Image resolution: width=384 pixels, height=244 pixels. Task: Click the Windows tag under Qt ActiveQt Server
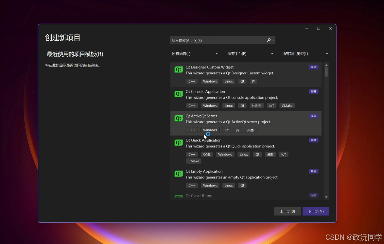tap(210, 130)
